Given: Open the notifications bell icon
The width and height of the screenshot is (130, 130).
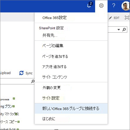Looking at the screenshot, I should pos(90,5).
